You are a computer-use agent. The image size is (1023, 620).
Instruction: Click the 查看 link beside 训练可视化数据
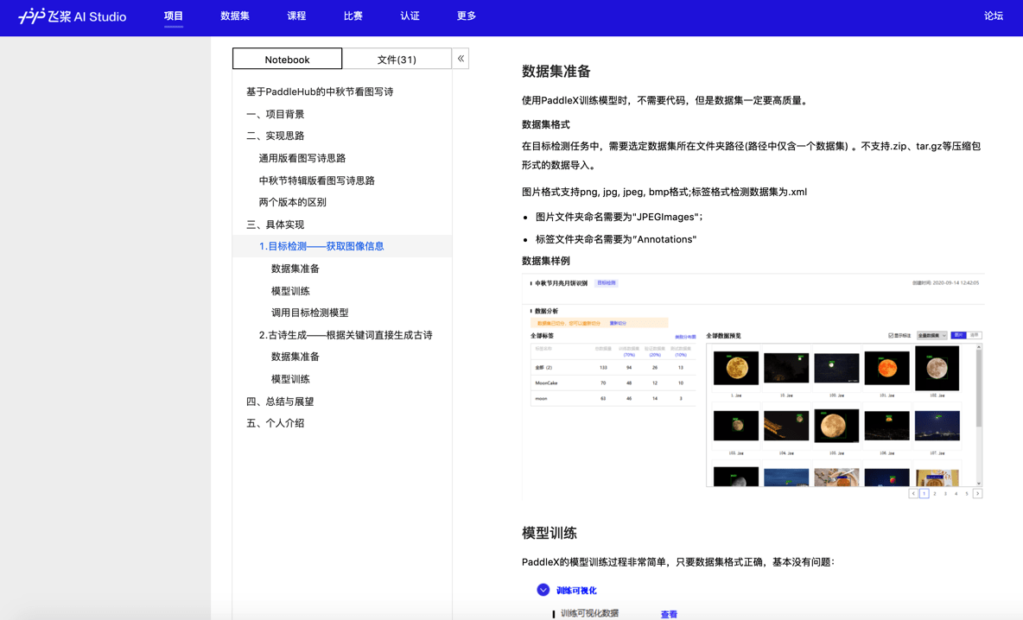[x=669, y=614]
